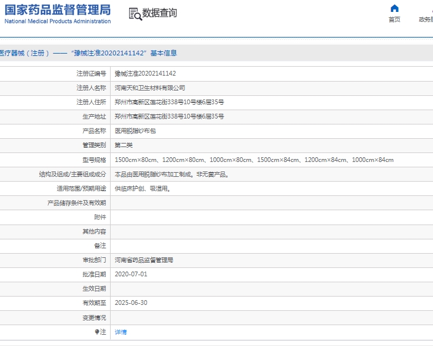Click the bulb icon beside 注
This screenshot has width=433, height=346.
coord(96,332)
